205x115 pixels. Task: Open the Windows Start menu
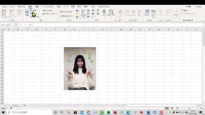point(3,112)
